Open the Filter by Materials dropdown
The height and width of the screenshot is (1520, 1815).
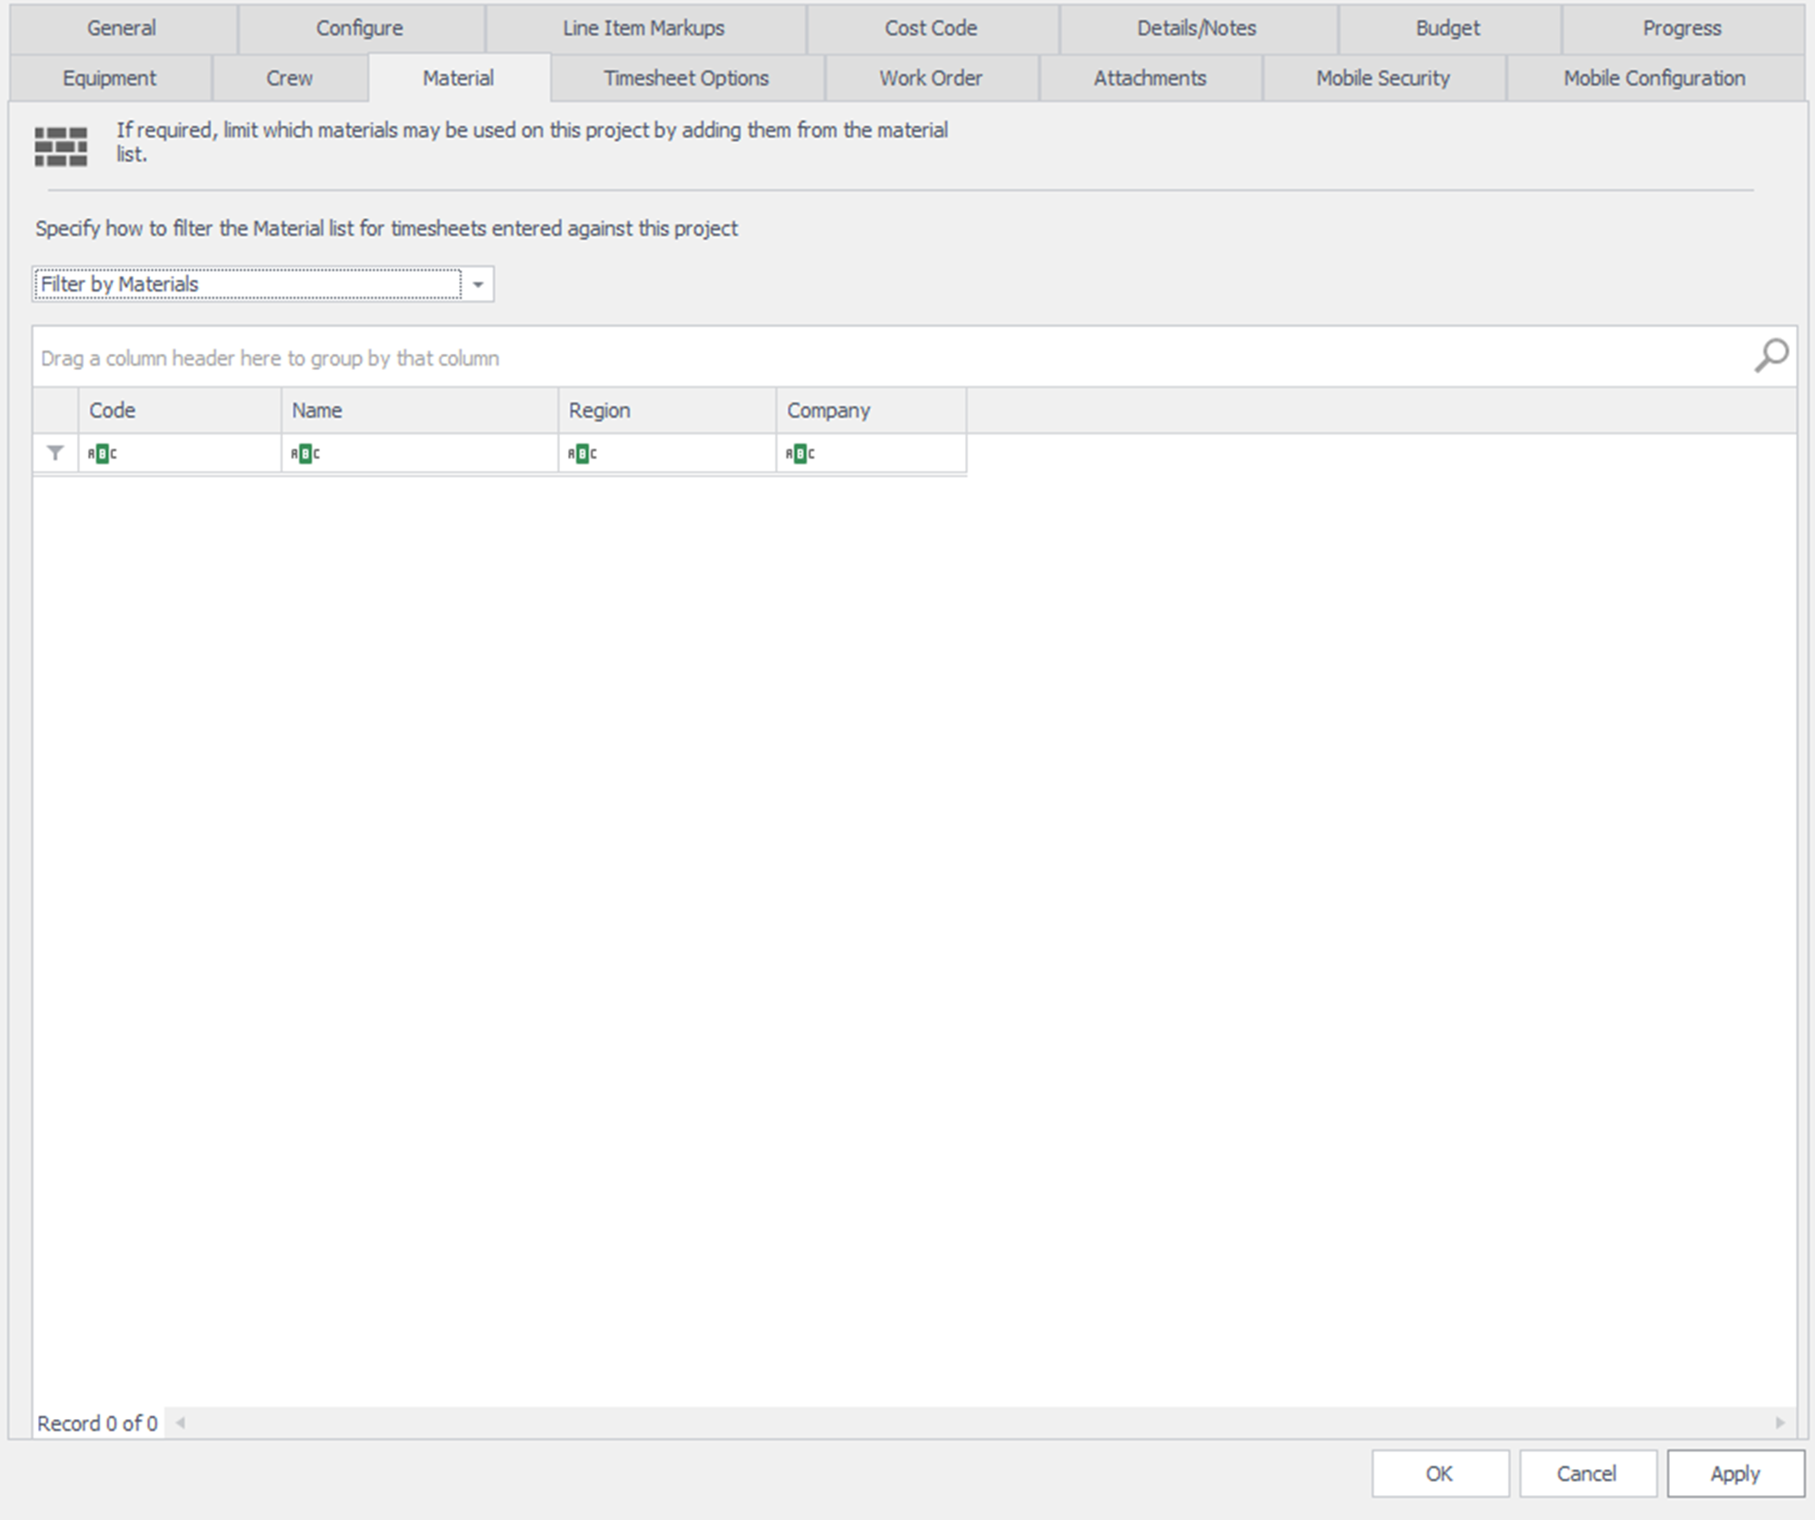(x=477, y=285)
